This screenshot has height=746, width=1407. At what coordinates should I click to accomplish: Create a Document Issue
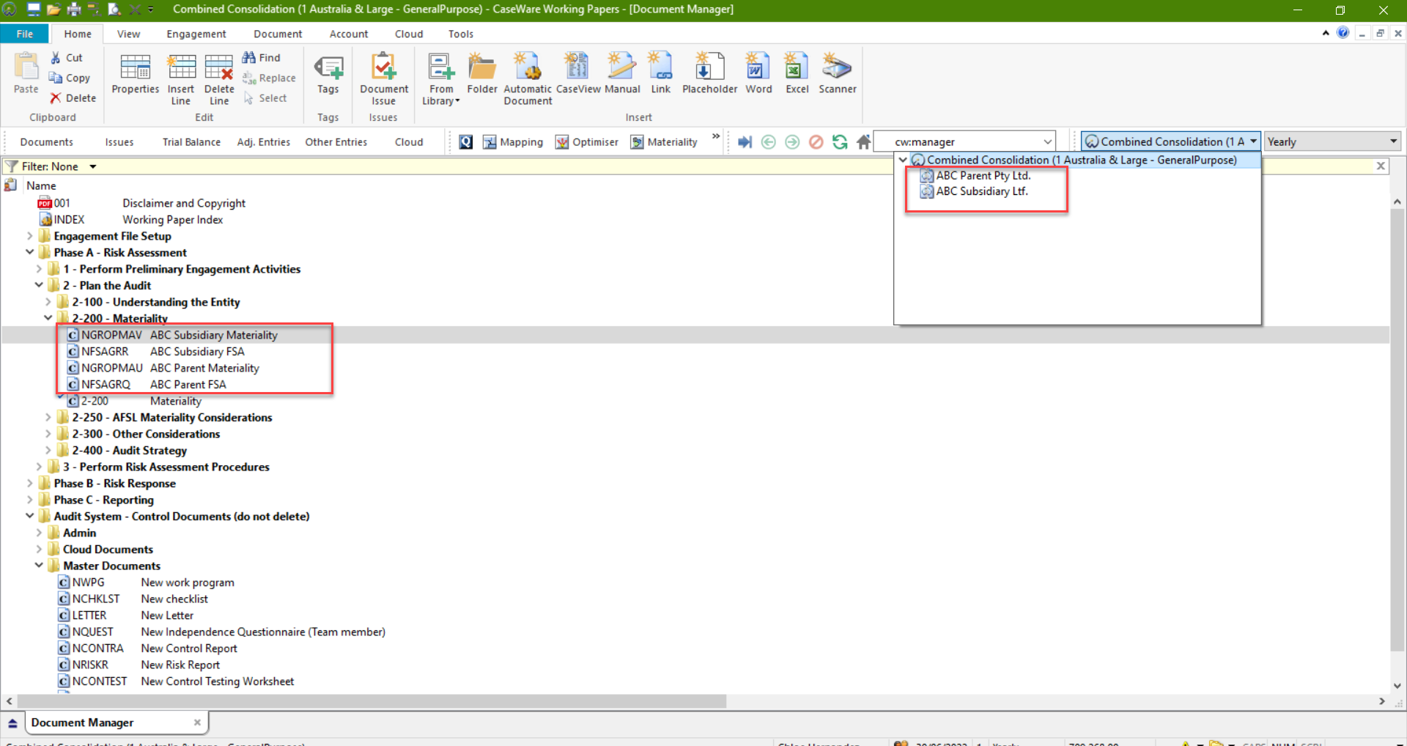pos(383,79)
